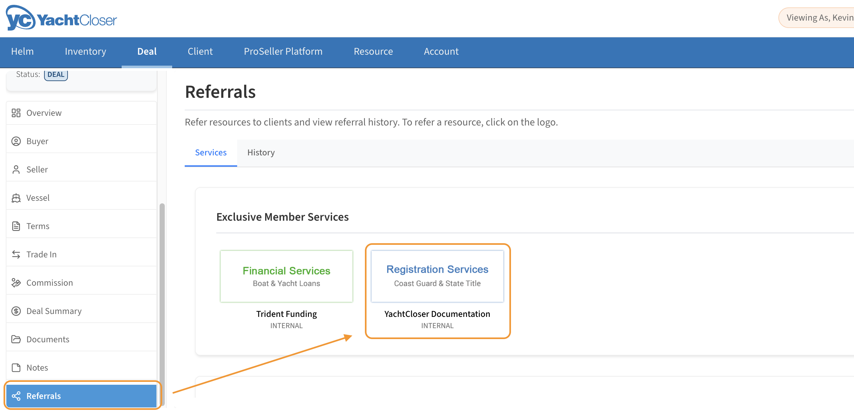Screen dimensions: 854x415
Task: Click the Overview grid icon in sidebar
Action: tap(16, 113)
